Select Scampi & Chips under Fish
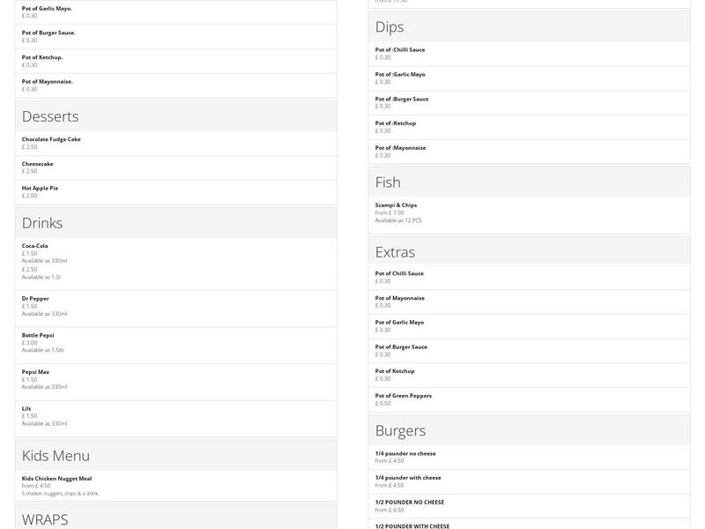This screenshot has width=705, height=529. tap(396, 205)
